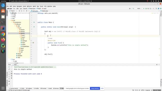
Task: Open the VCS menu
Action: point(45,6)
